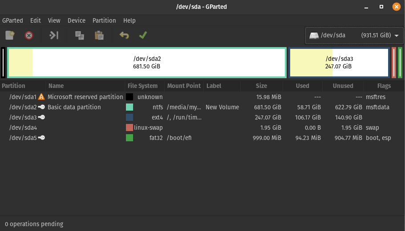Click the red linux-swap swatch
This screenshot has height=231, width=405.
click(130, 127)
